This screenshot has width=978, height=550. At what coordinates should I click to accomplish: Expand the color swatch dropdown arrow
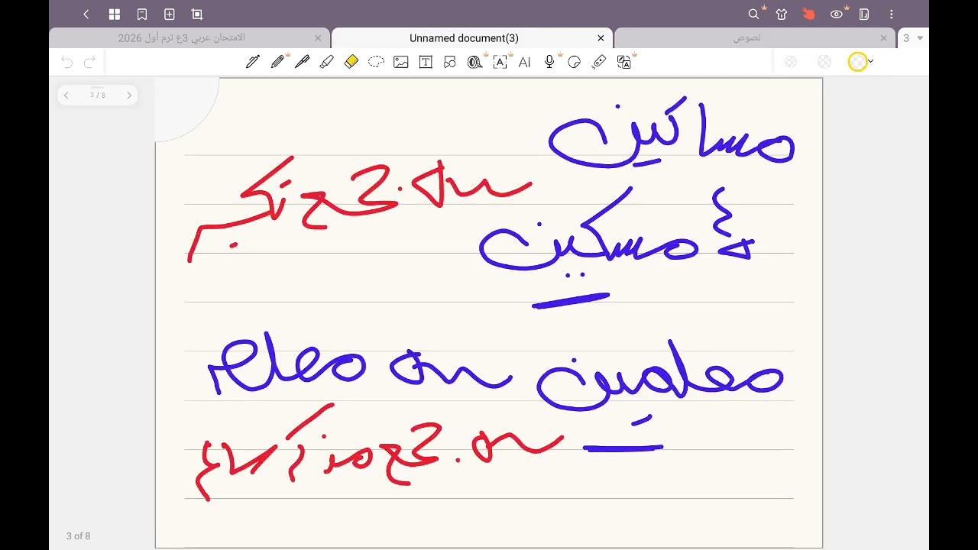[x=871, y=62]
